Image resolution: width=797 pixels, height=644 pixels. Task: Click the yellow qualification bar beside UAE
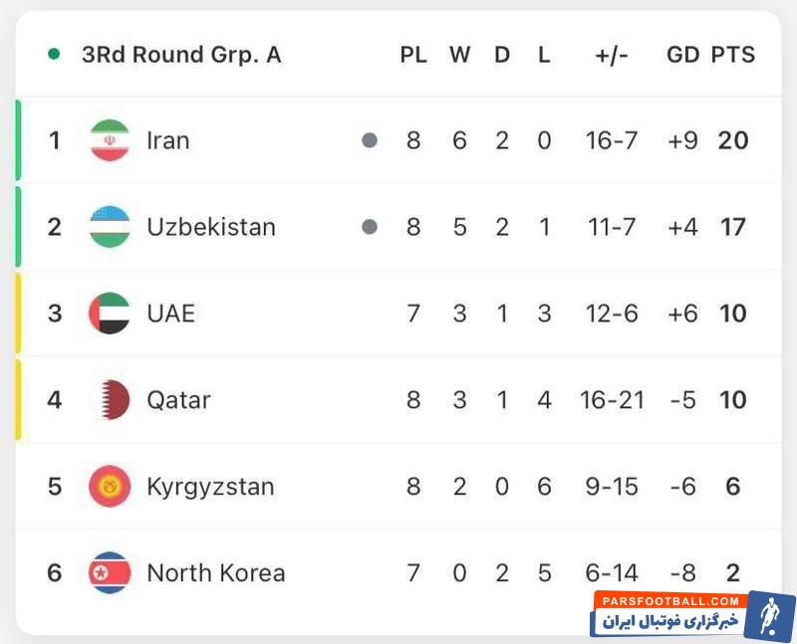click(18, 314)
